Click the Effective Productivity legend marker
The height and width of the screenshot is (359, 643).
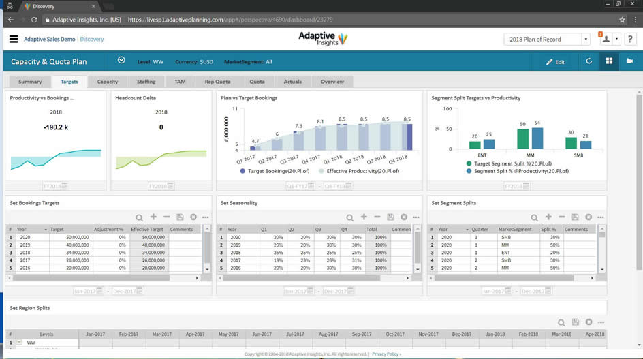click(x=321, y=171)
